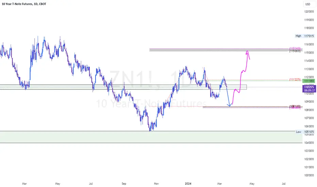Click the Sep label on the time axis
This screenshot has width=317, height=187.
(124, 184)
